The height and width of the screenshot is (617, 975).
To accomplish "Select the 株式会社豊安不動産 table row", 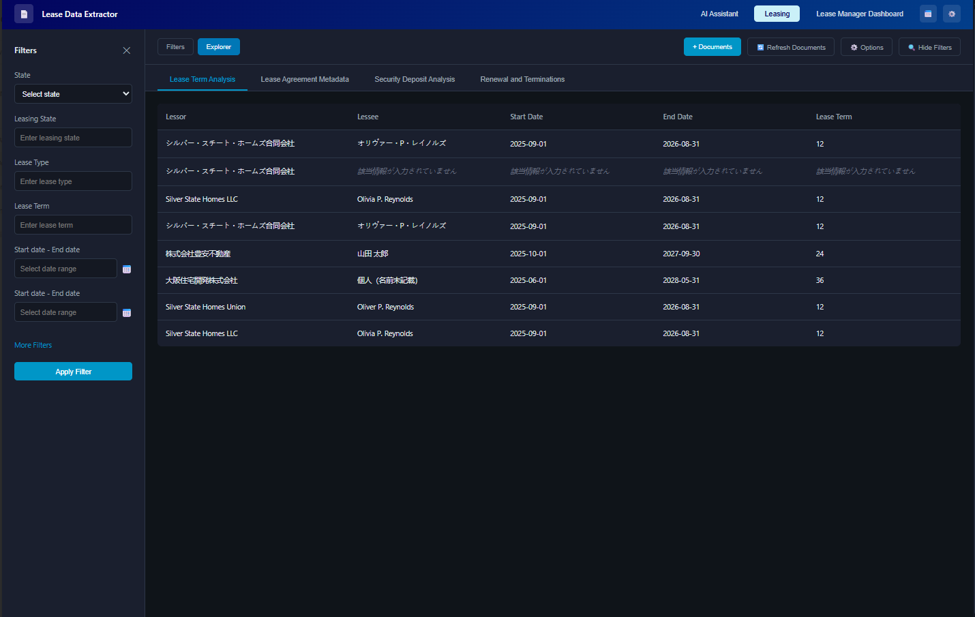I will tap(477, 253).
